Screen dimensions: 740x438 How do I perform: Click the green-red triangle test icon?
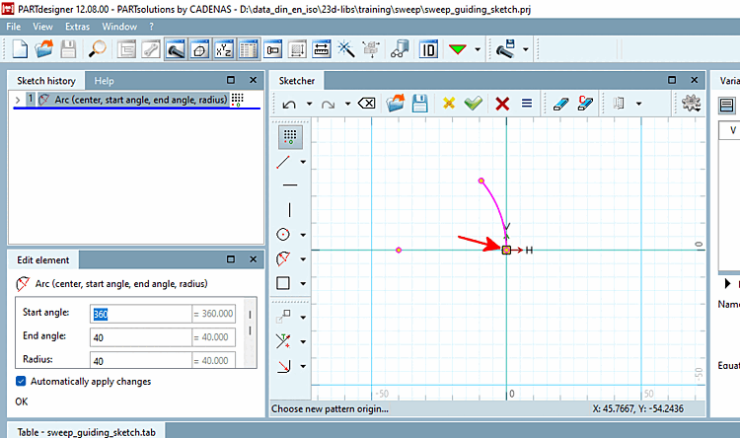(458, 49)
